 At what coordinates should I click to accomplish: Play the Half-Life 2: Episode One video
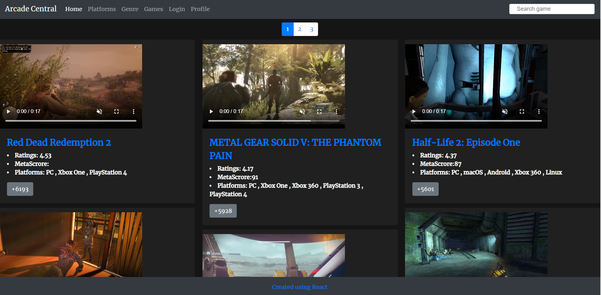tap(414, 111)
